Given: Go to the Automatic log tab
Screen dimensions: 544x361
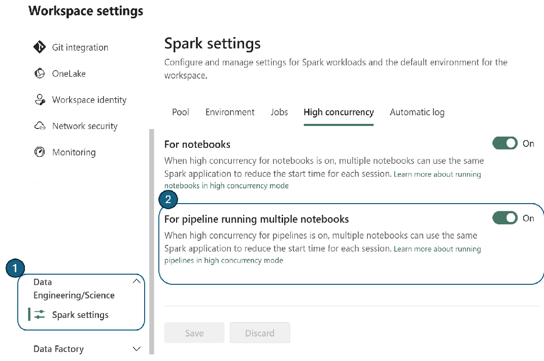Looking at the screenshot, I should [417, 112].
